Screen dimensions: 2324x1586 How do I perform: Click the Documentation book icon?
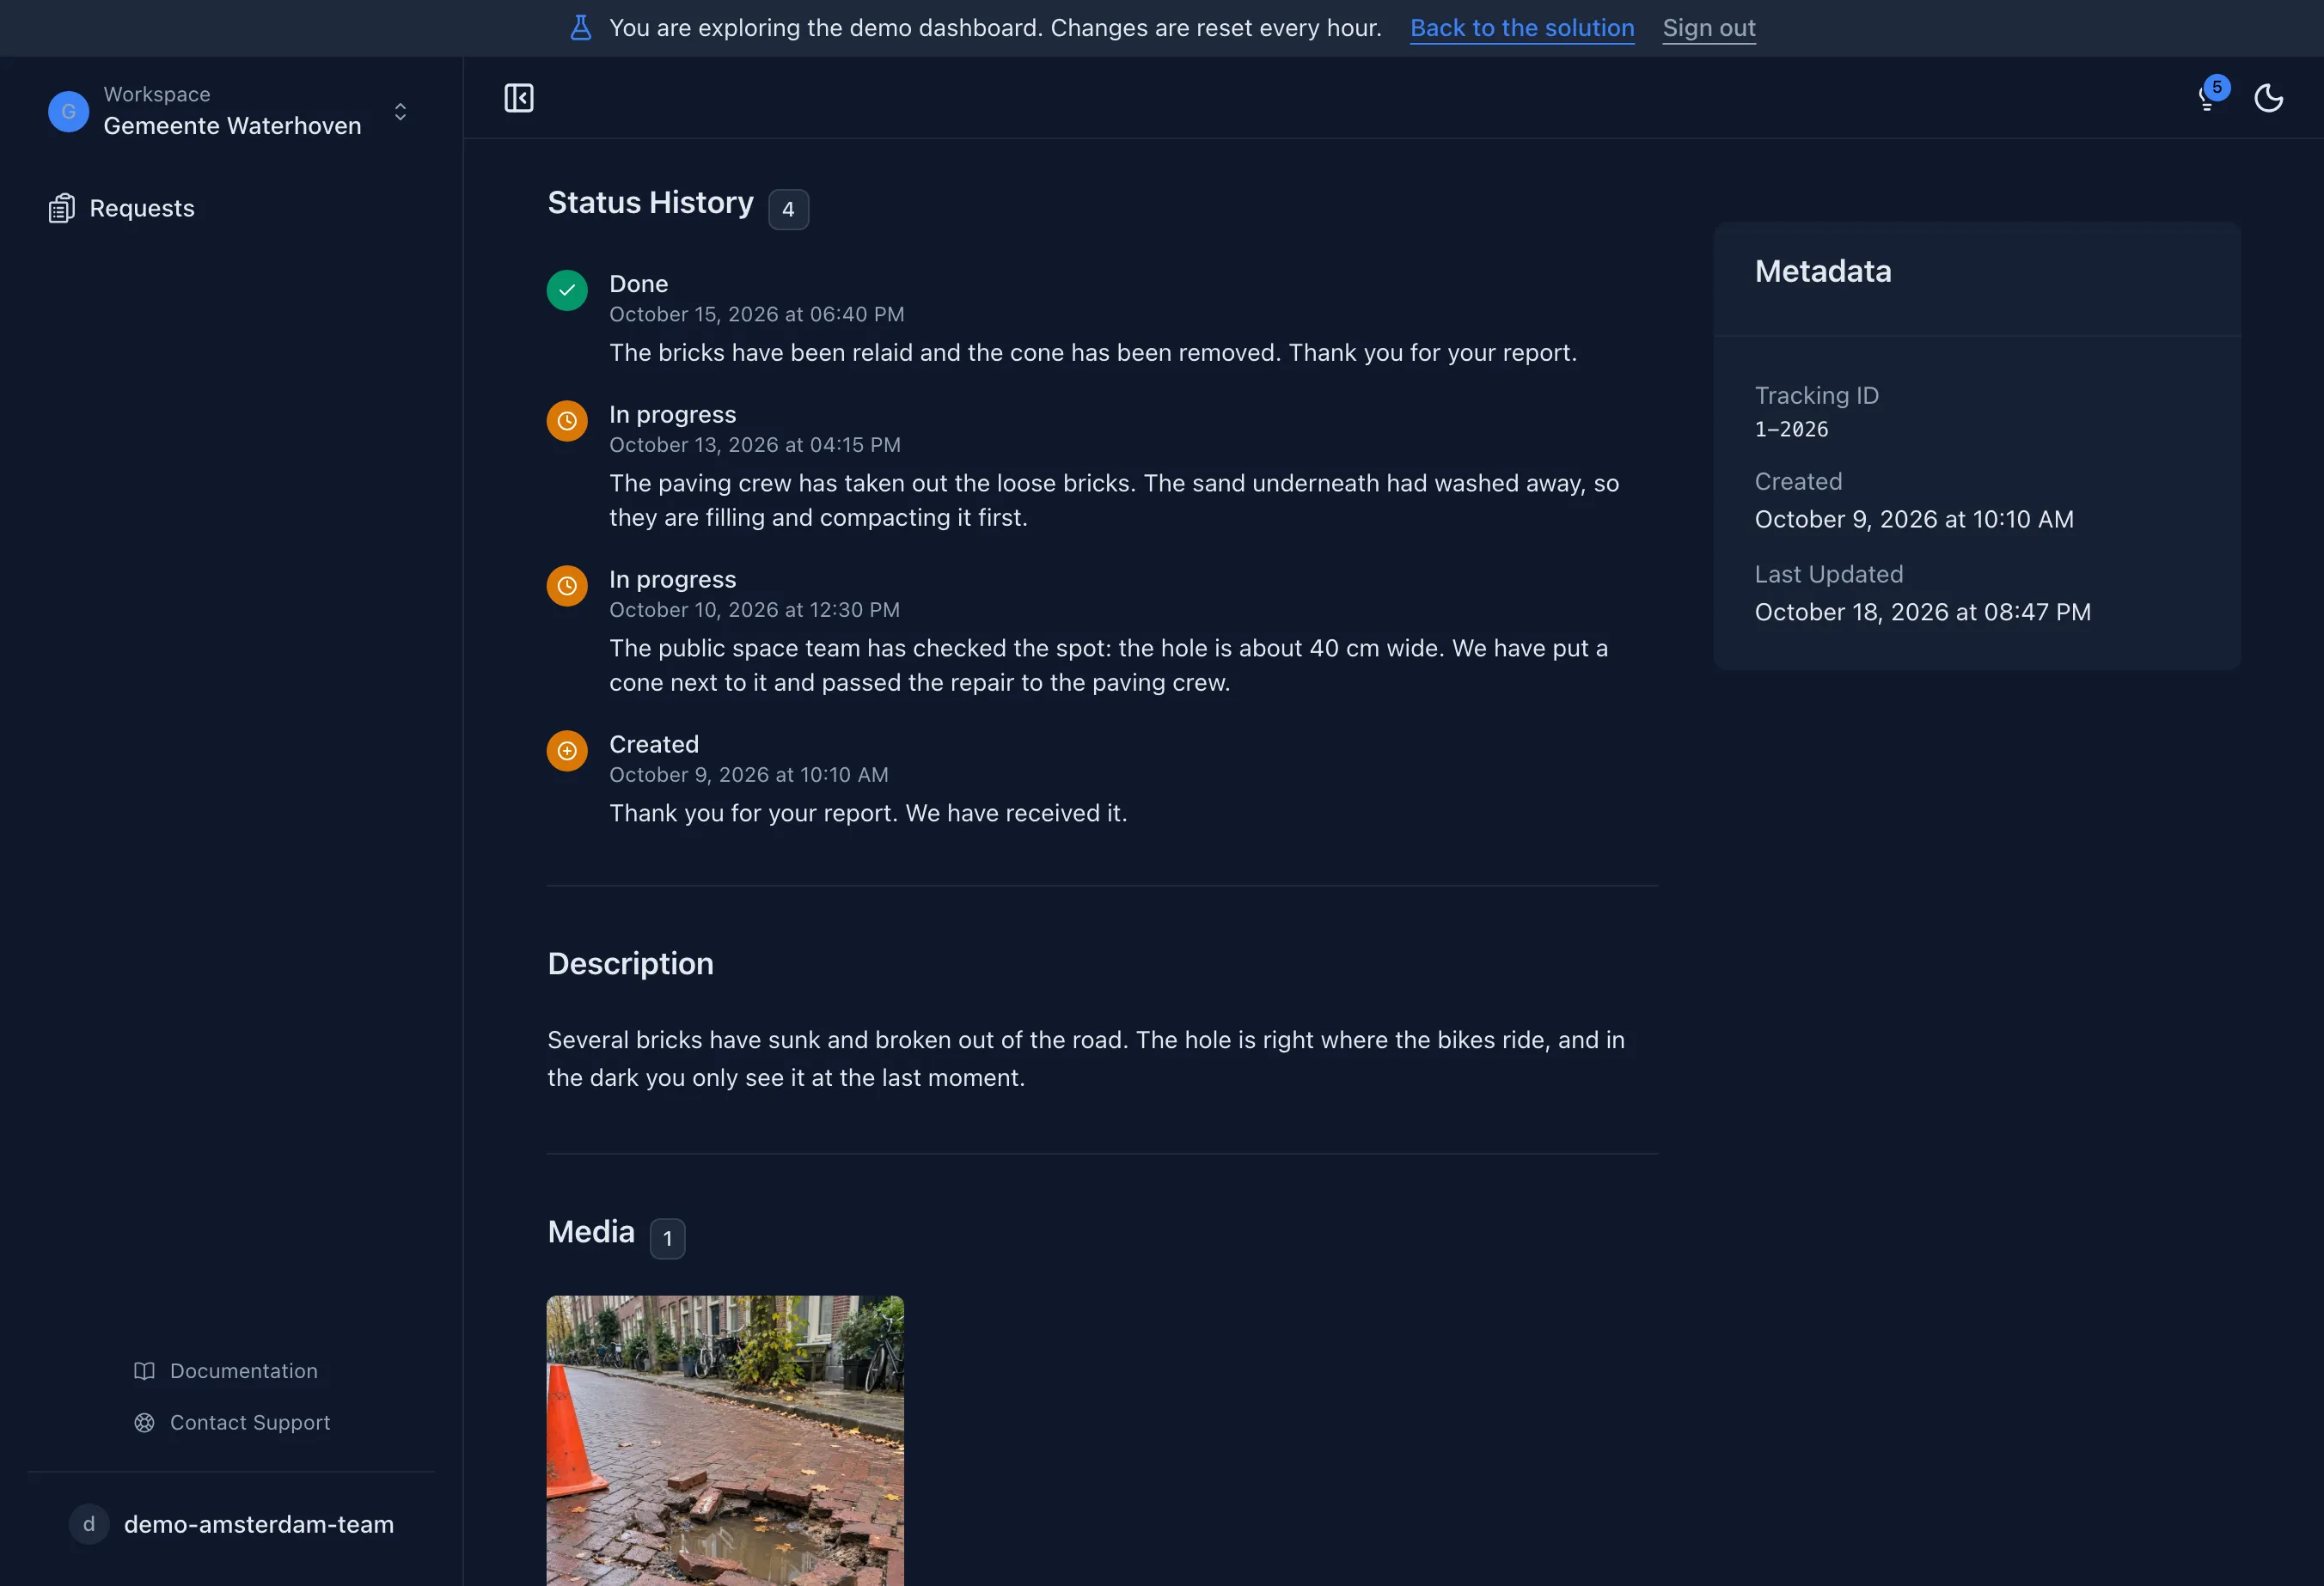(144, 1371)
